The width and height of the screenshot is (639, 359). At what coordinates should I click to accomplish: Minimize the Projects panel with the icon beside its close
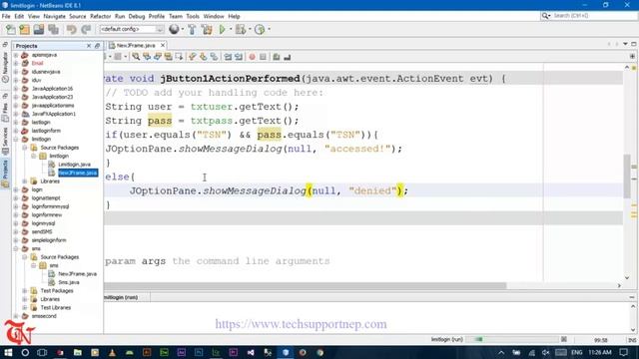[97, 46]
